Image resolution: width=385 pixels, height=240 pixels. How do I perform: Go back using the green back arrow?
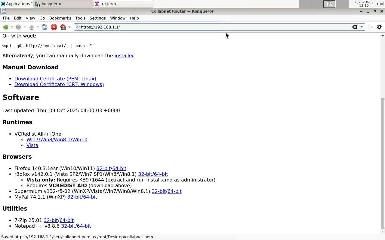pos(5,27)
